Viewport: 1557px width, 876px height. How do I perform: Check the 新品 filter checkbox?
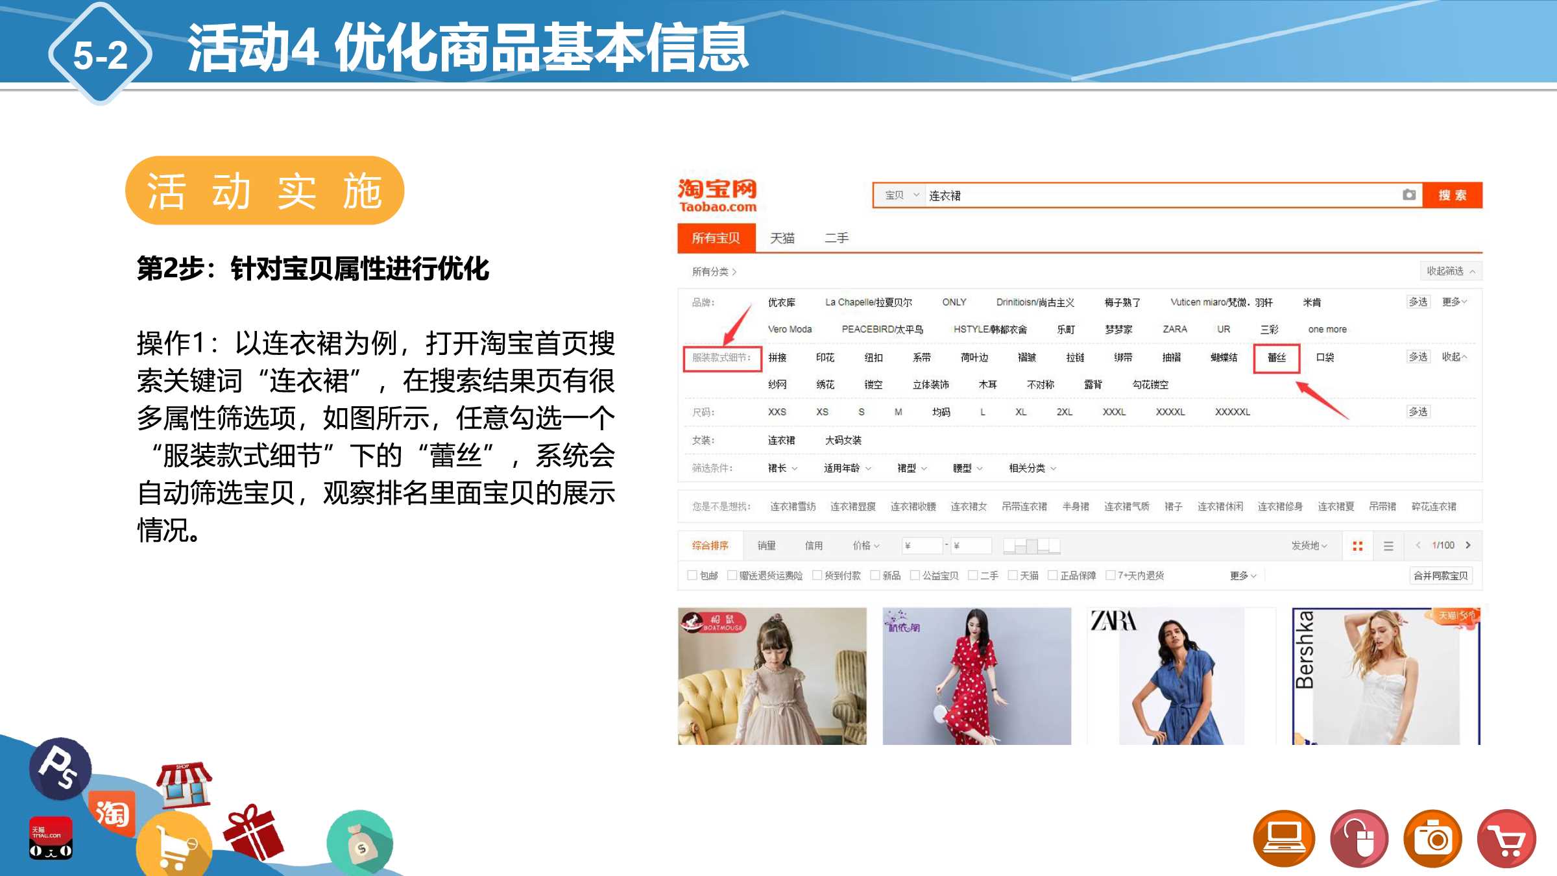[x=875, y=575]
